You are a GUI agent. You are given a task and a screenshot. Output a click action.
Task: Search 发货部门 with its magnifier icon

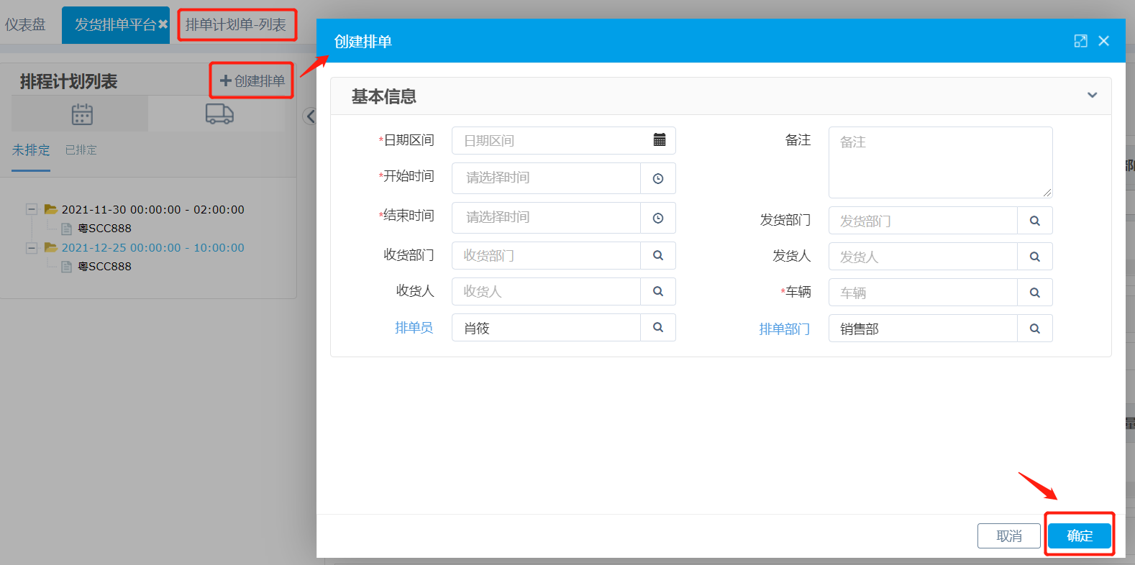pyautogui.click(x=1035, y=221)
